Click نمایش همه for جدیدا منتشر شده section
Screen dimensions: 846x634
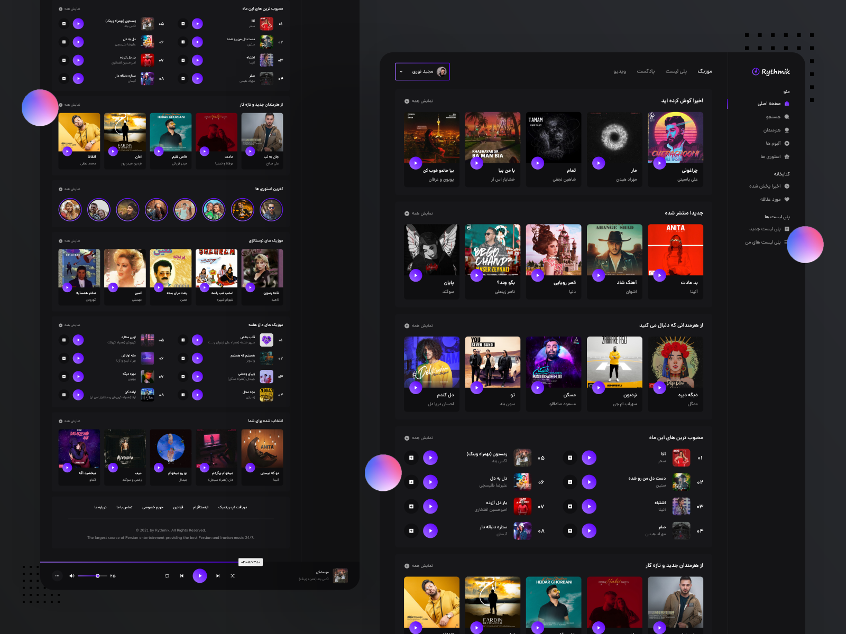point(418,213)
